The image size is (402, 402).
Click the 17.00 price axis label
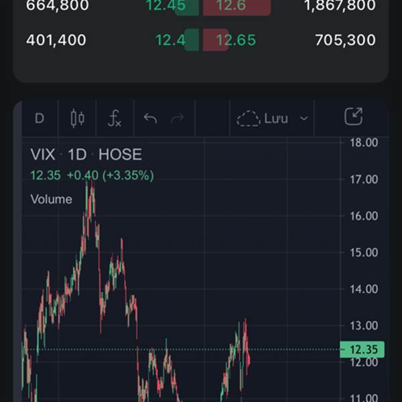coord(364,180)
